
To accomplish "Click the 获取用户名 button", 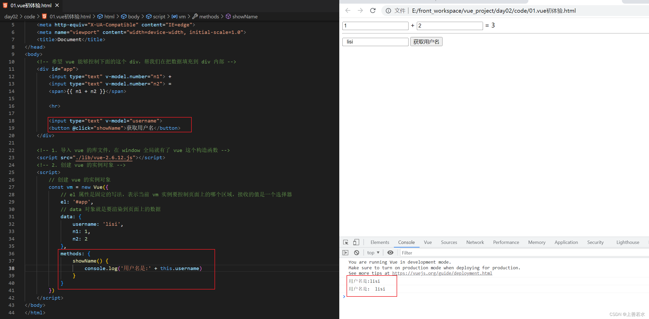I will (x=426, y=42).
